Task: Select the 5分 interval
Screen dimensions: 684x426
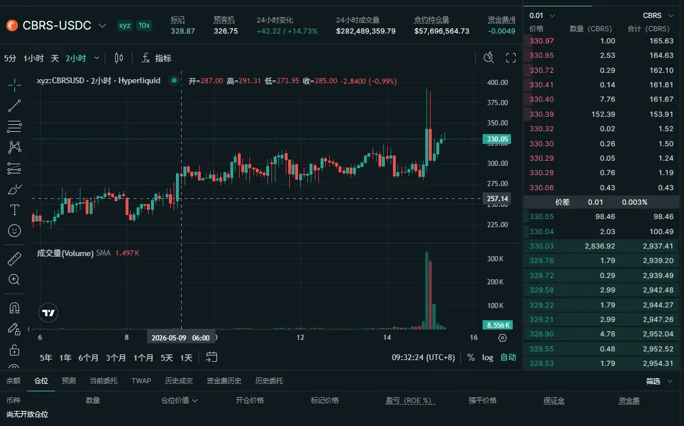Action: coord(10,58)
